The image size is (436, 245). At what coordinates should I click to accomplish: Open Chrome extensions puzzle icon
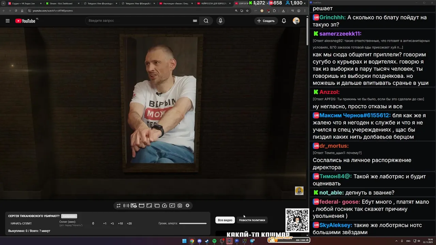274,11
